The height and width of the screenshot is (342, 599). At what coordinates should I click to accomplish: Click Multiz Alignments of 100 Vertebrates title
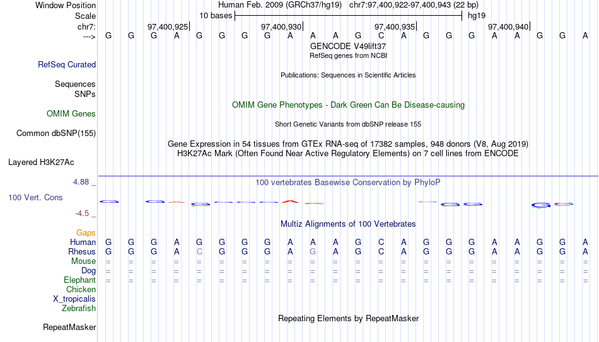coord(348,224)
